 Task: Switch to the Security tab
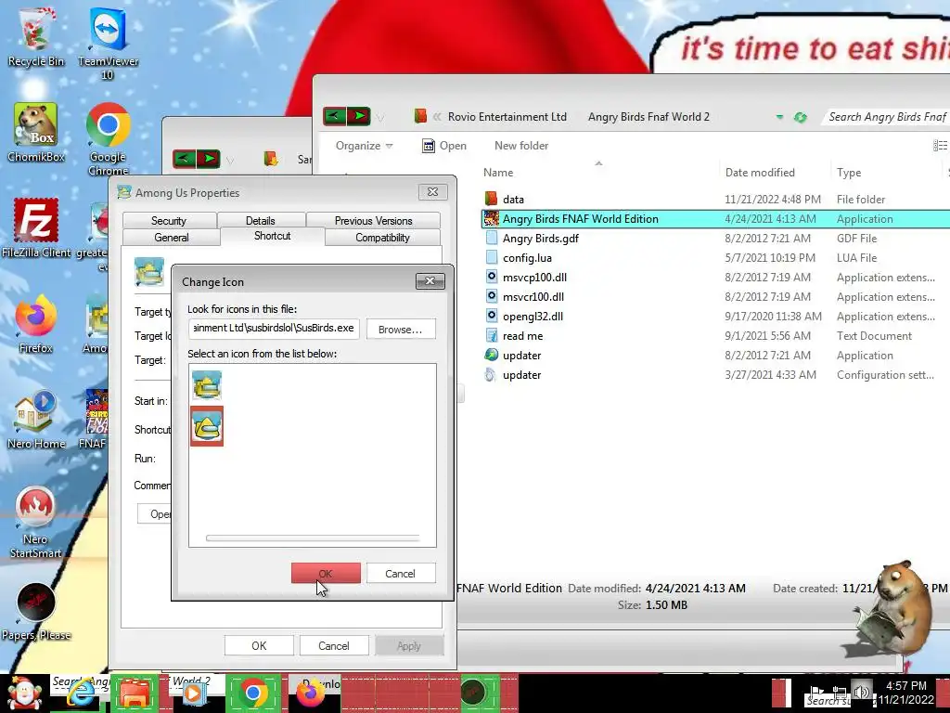pyautogui.click(x=169, y=221)
